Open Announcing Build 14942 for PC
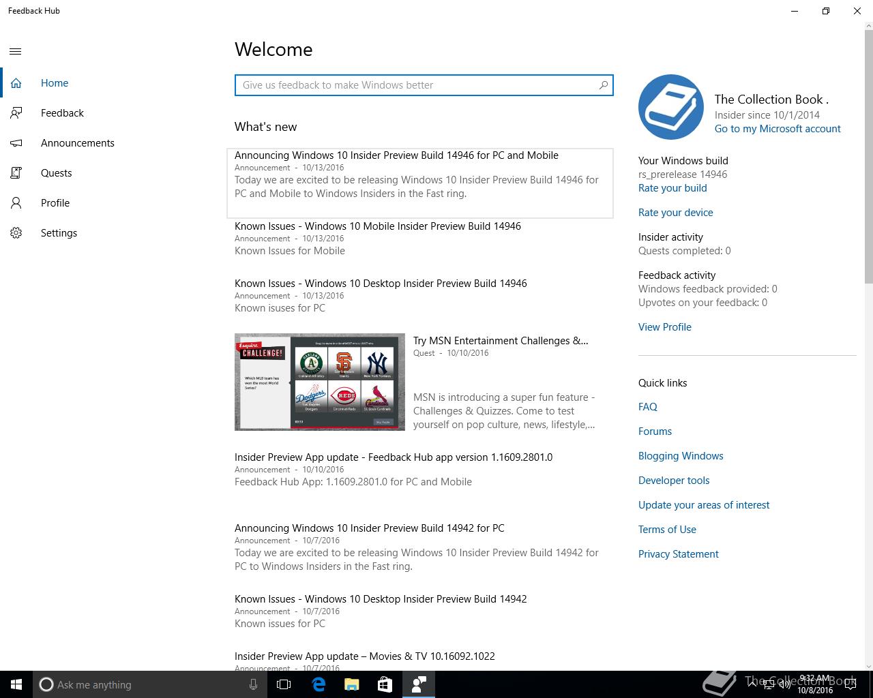Screen dimensions: 873x698 pyautogui.click(x=370, y=528)
